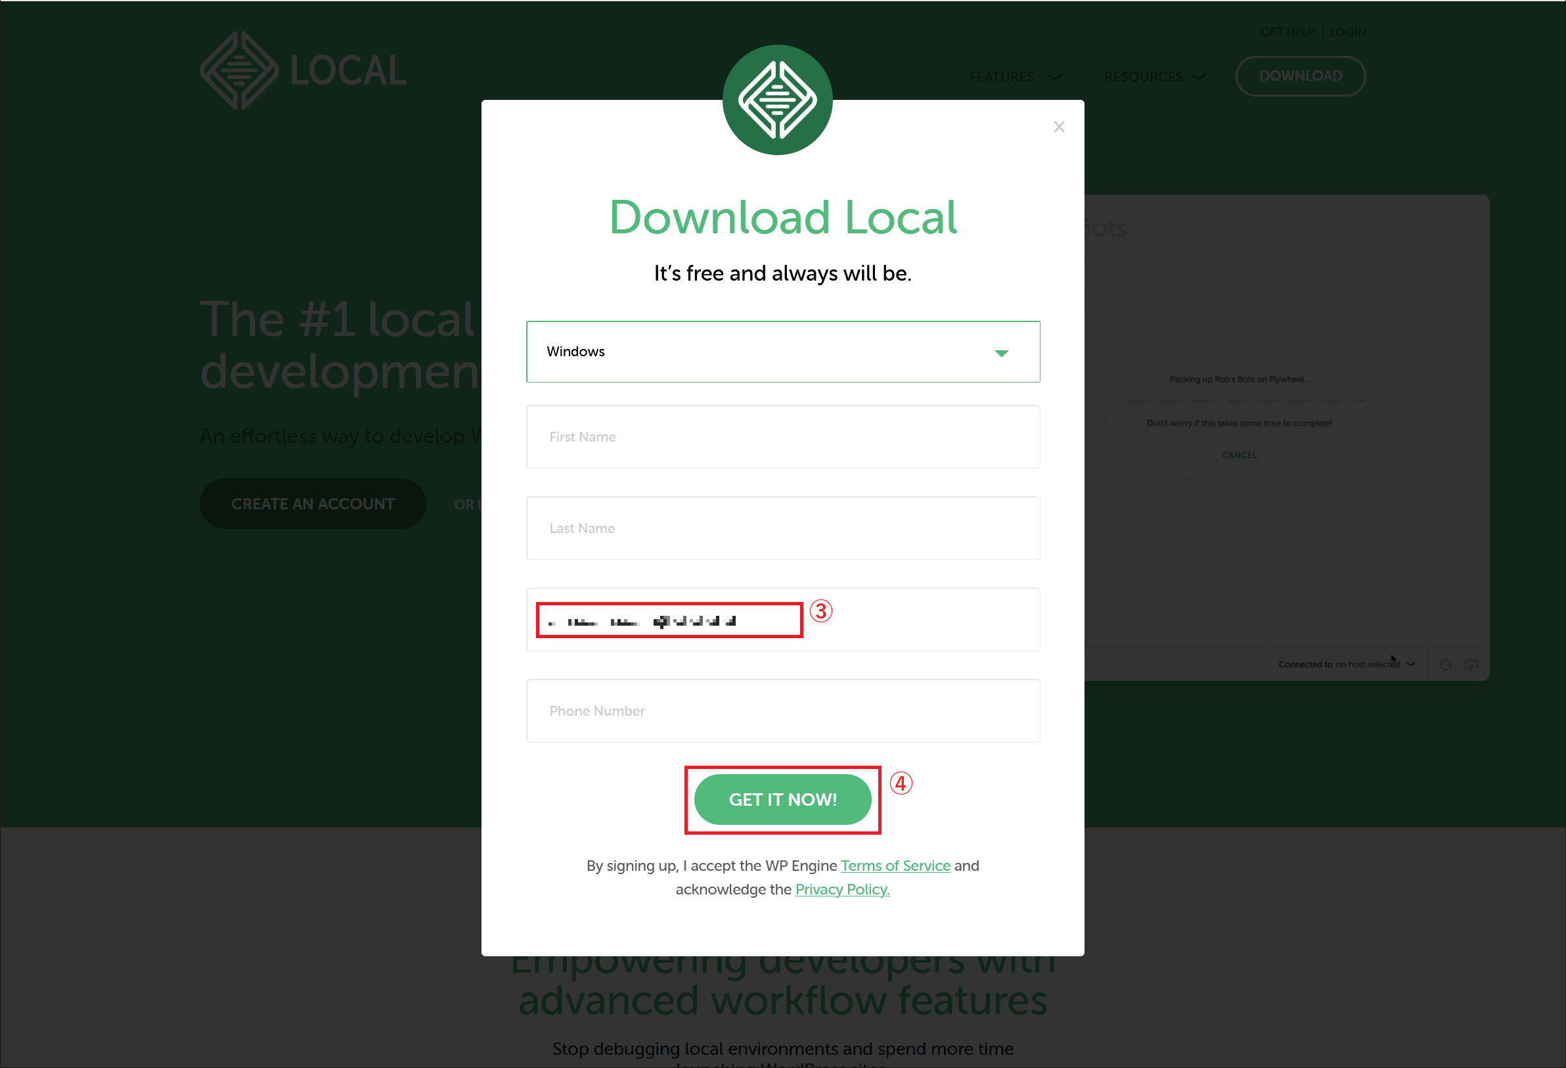Click the DOWNLOAD button in header
This screenshot has height=1068, width=1566.
tap(1301, 76)
